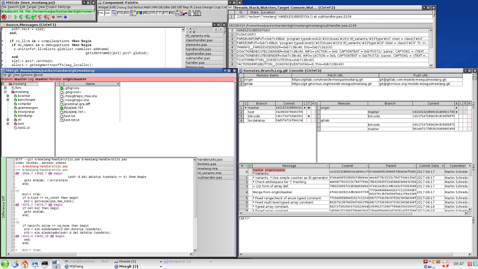Click the red reset/abort debugger button
This screenshot has width=478, height=269.
(x=4, y=17)
